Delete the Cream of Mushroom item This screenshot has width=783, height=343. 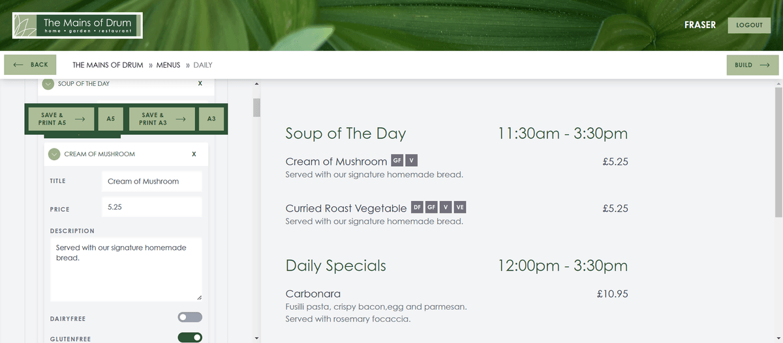tap(194, 154)
